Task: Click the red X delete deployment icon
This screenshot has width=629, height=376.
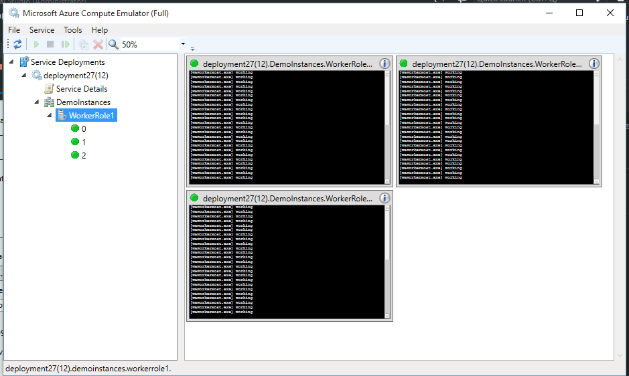Action: 98,44
